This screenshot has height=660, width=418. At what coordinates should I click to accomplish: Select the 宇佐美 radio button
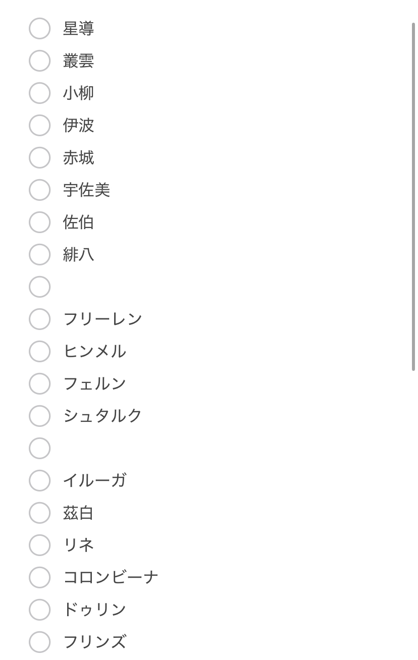[x=39, y=190]
